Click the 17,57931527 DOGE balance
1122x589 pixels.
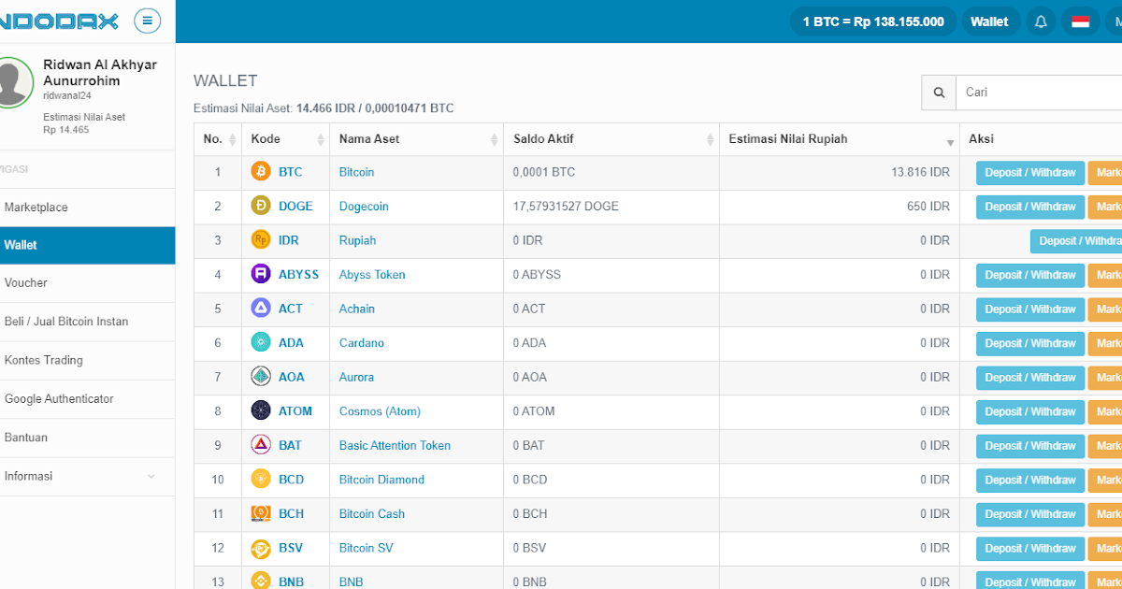pos(566,207)
